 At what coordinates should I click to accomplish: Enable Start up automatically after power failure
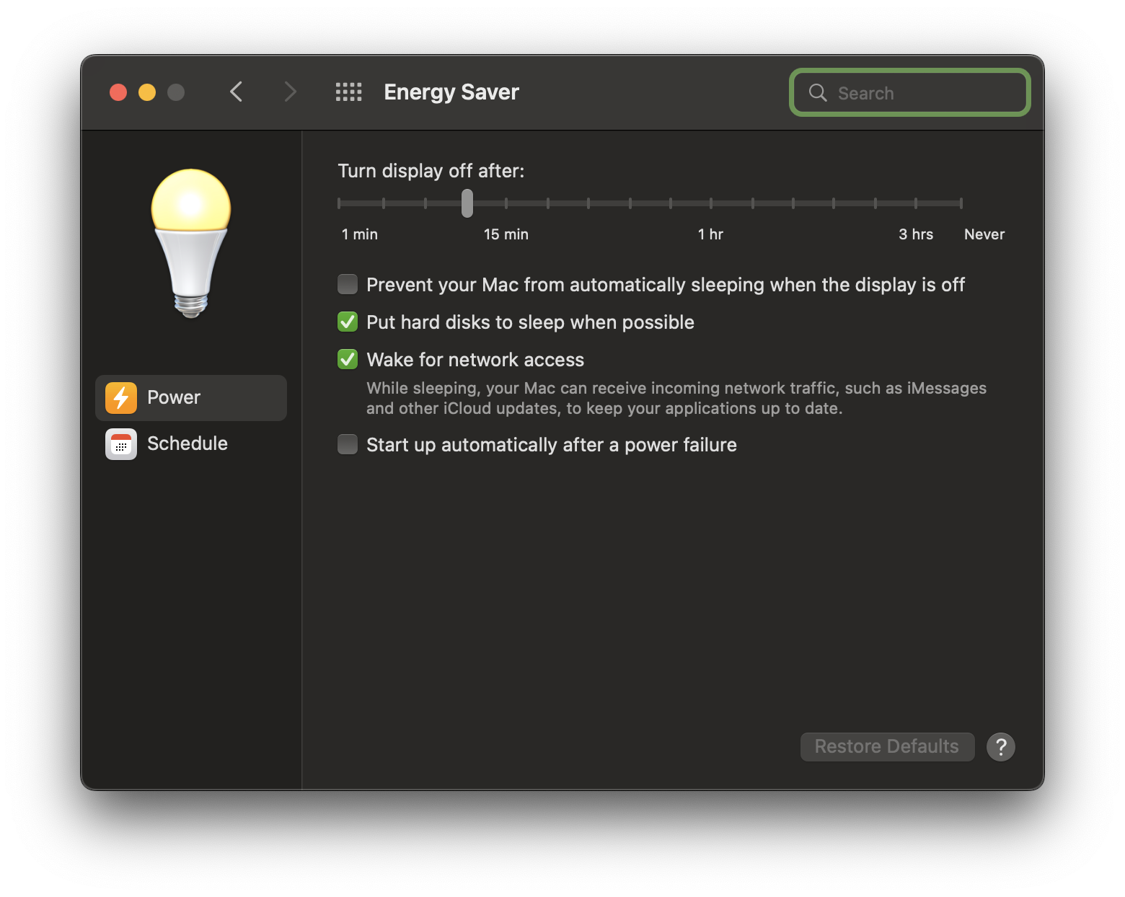click(x=348, y=444)
